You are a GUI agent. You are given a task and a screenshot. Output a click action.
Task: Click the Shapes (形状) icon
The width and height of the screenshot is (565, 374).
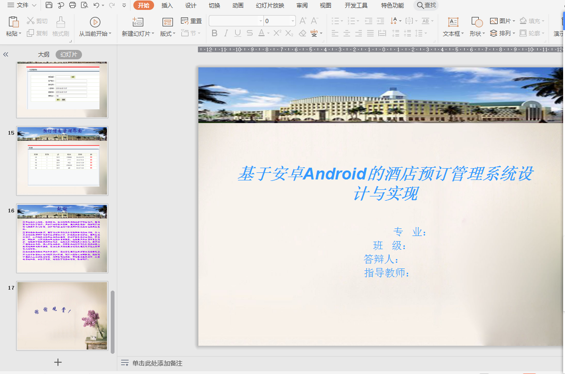pos(477,22)
